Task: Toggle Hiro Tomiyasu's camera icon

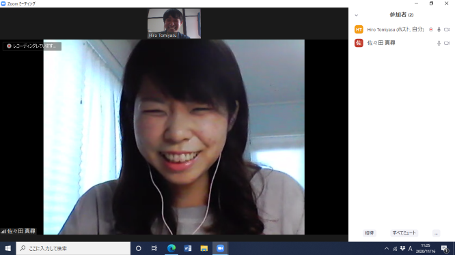Action: click(x=447, y=29)
